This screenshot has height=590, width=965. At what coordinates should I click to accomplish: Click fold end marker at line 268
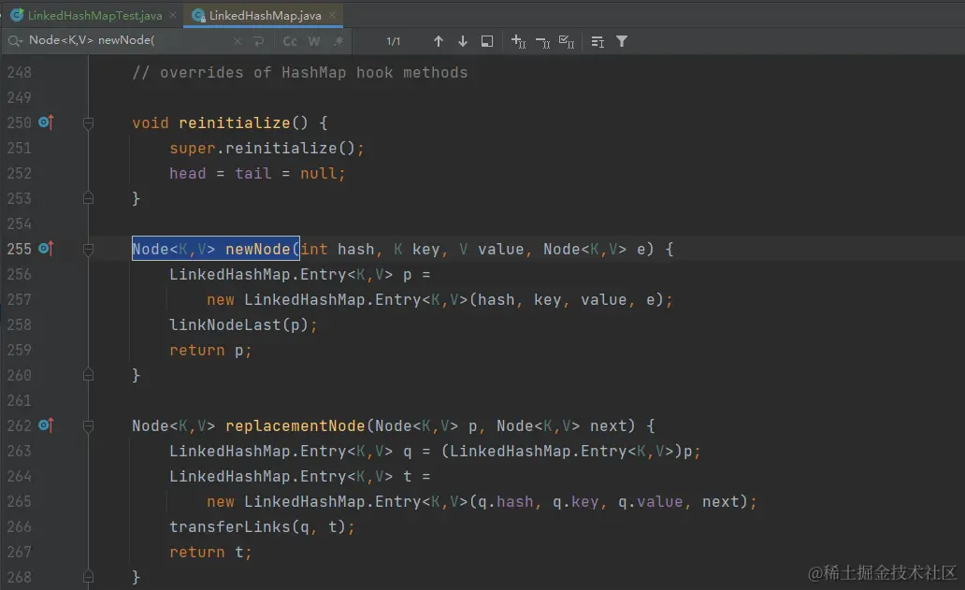[x=88, y=577]
